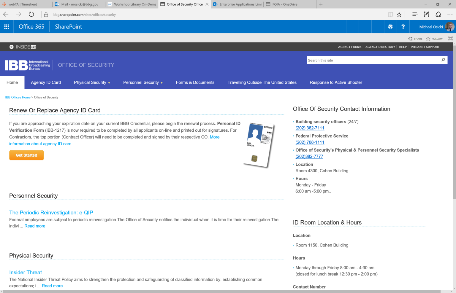This screenshot has height=293, width=456.
Task: Open the Insider Threat article link
Action: [x=26, y=273]
